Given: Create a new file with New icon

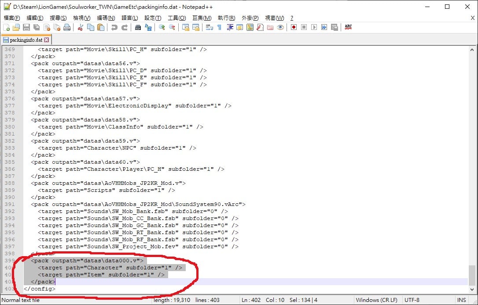Looking at the screenshot, I should coord(7,27).
